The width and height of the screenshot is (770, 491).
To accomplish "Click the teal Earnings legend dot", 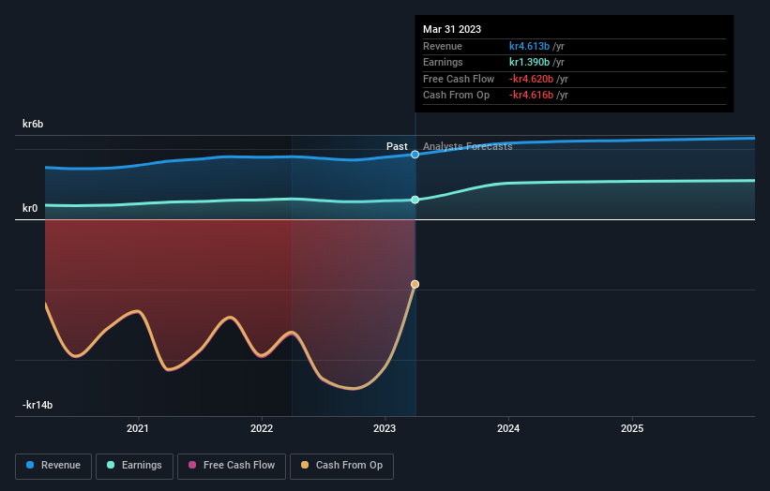I will (x=111, y=465).
